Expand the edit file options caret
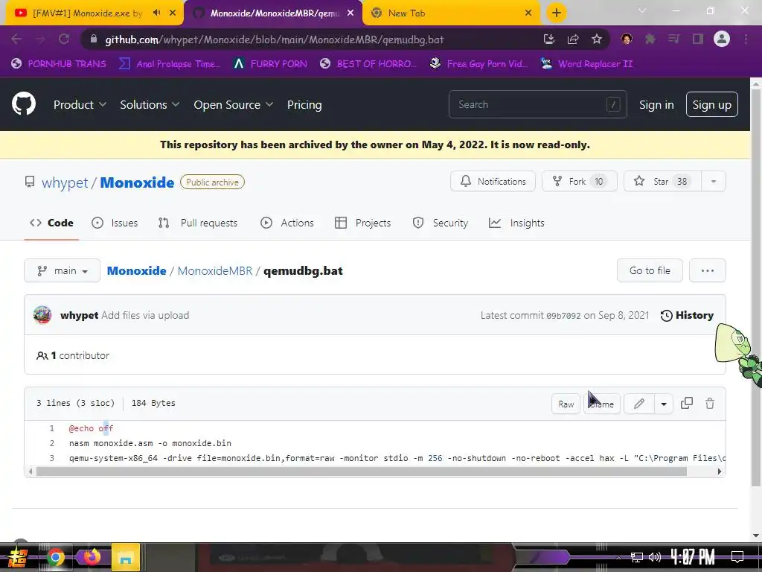The image size is (762, 572). point(663,404)
